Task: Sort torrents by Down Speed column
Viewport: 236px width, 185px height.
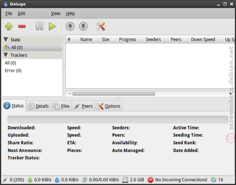Action: [205, 40]
